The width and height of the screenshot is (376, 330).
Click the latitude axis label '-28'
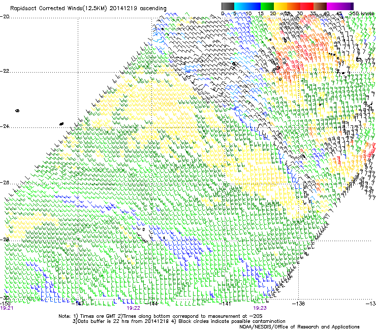[5, 240]
